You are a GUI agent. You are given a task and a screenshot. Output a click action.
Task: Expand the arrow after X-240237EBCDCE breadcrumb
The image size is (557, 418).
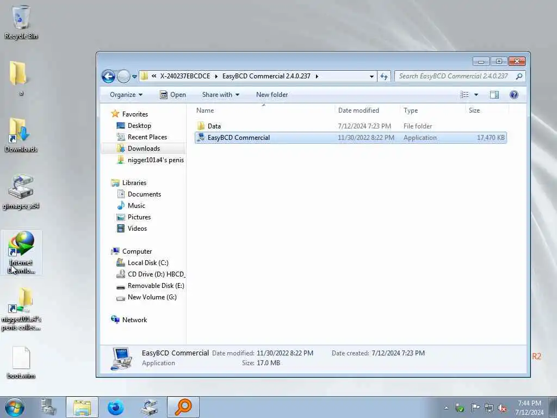coord(216,76)
